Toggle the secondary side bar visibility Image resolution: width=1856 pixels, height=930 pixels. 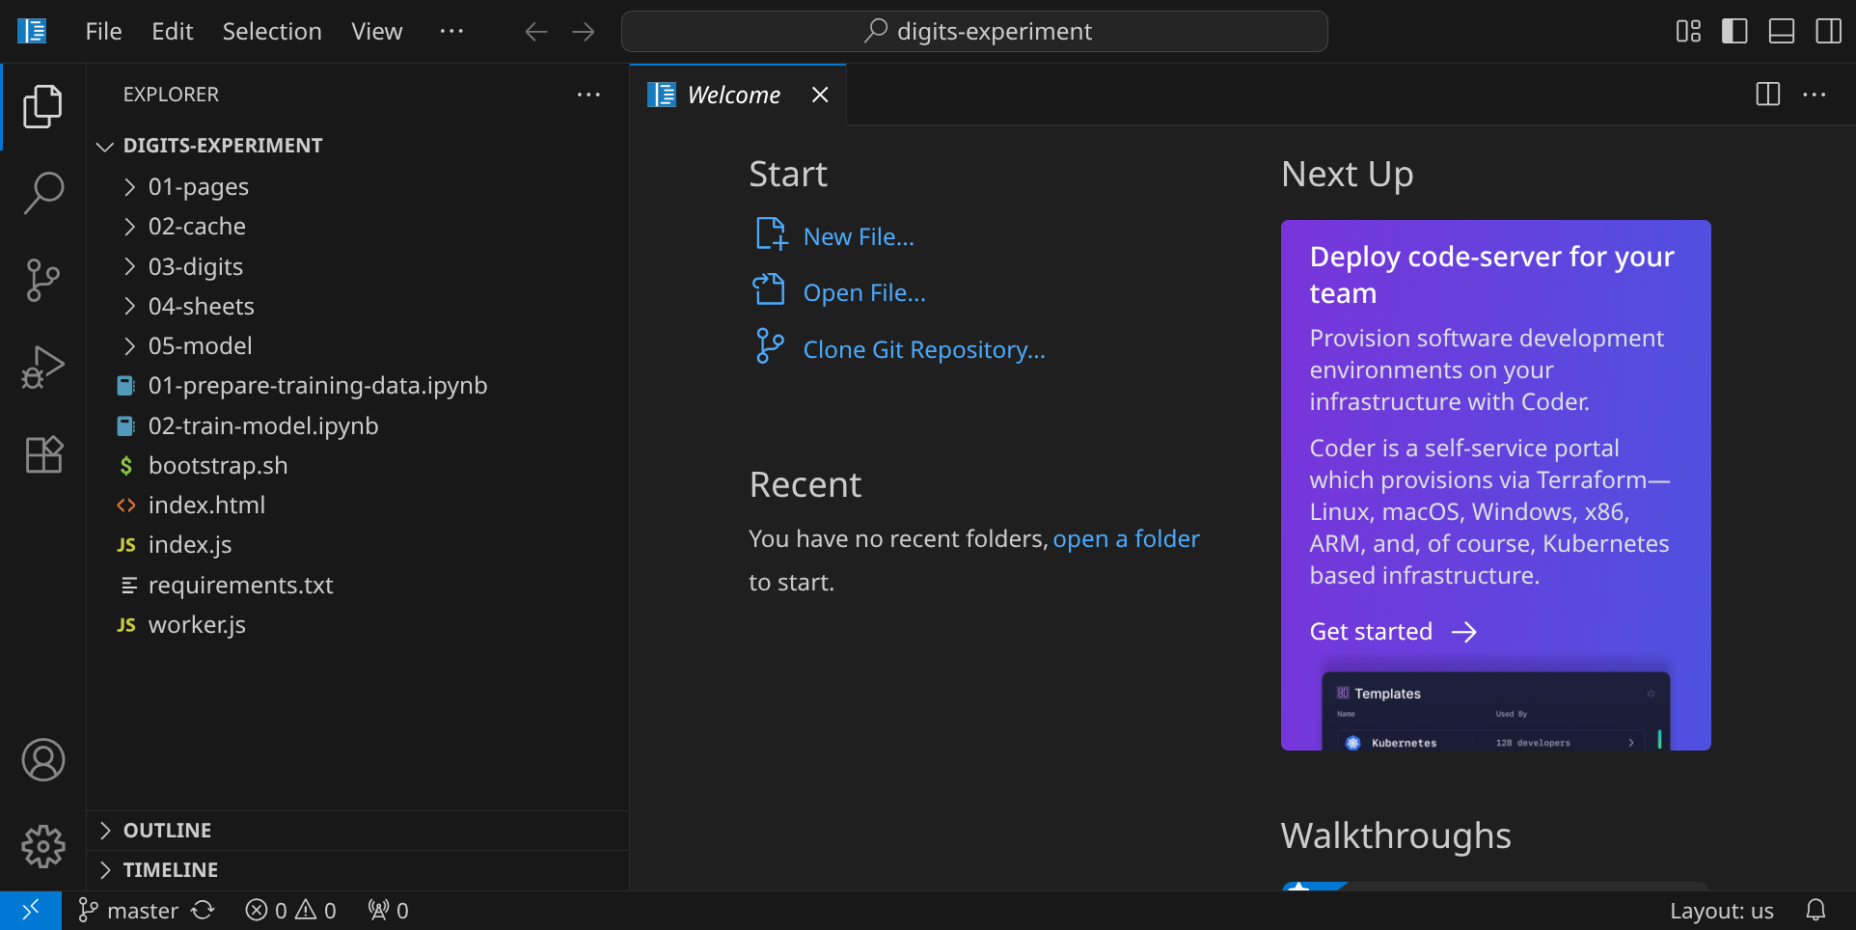tap(1827, 32)
